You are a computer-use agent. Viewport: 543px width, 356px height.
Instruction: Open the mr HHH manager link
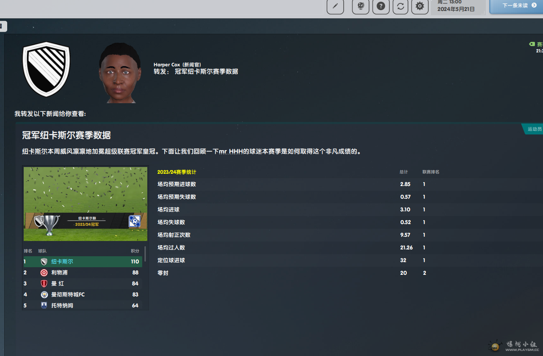point(231,151)
